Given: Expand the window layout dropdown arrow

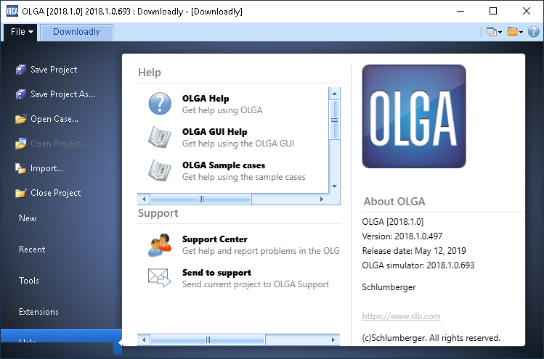Looking at the screenshot, I should (500, 33).
